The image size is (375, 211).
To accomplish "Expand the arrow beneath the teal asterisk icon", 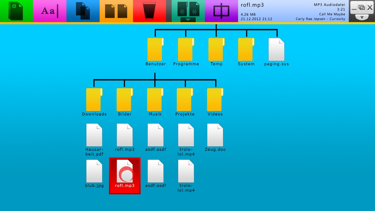I will pos(188,20).
